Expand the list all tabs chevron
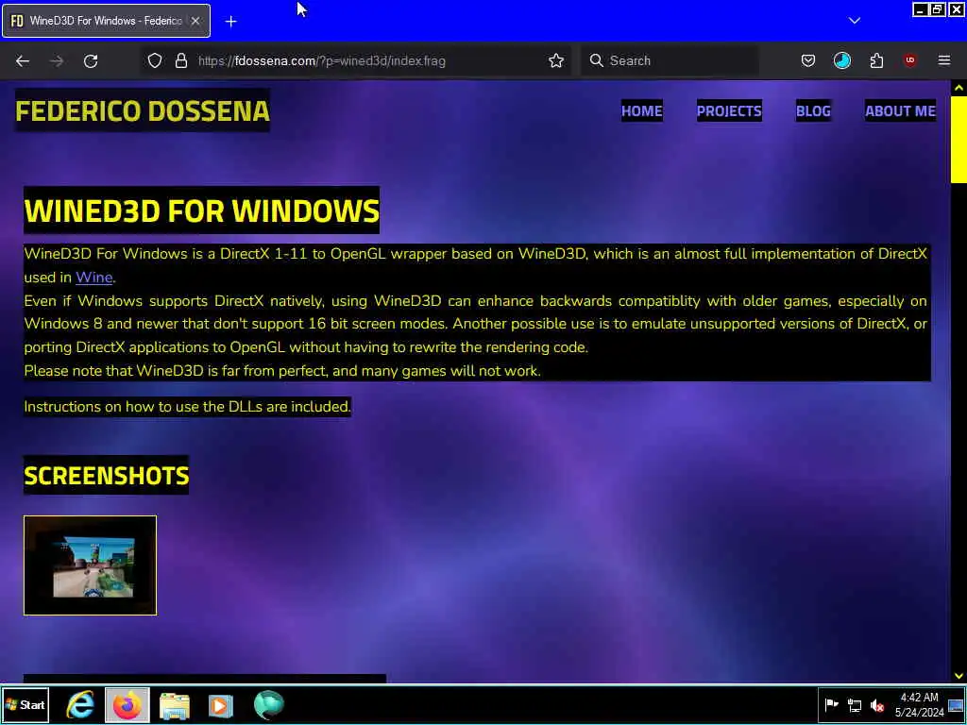This screenshot has height=725, width=967. [854, 21]
